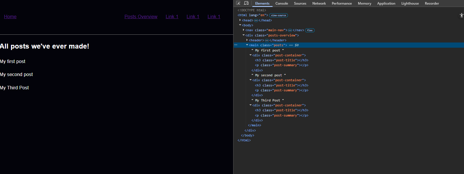Collapse the first post-container div arrow
This screenshot has width=464, height=174.
[251, 55]
